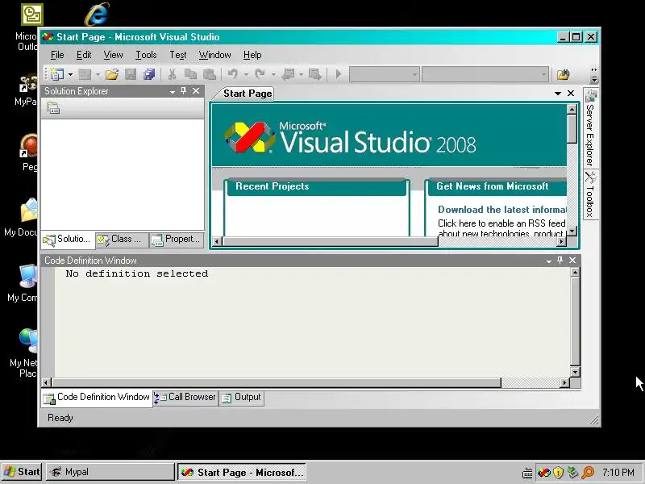Click the New Project toolbar icon
The image size is (645, 484).
coord(56,74)
